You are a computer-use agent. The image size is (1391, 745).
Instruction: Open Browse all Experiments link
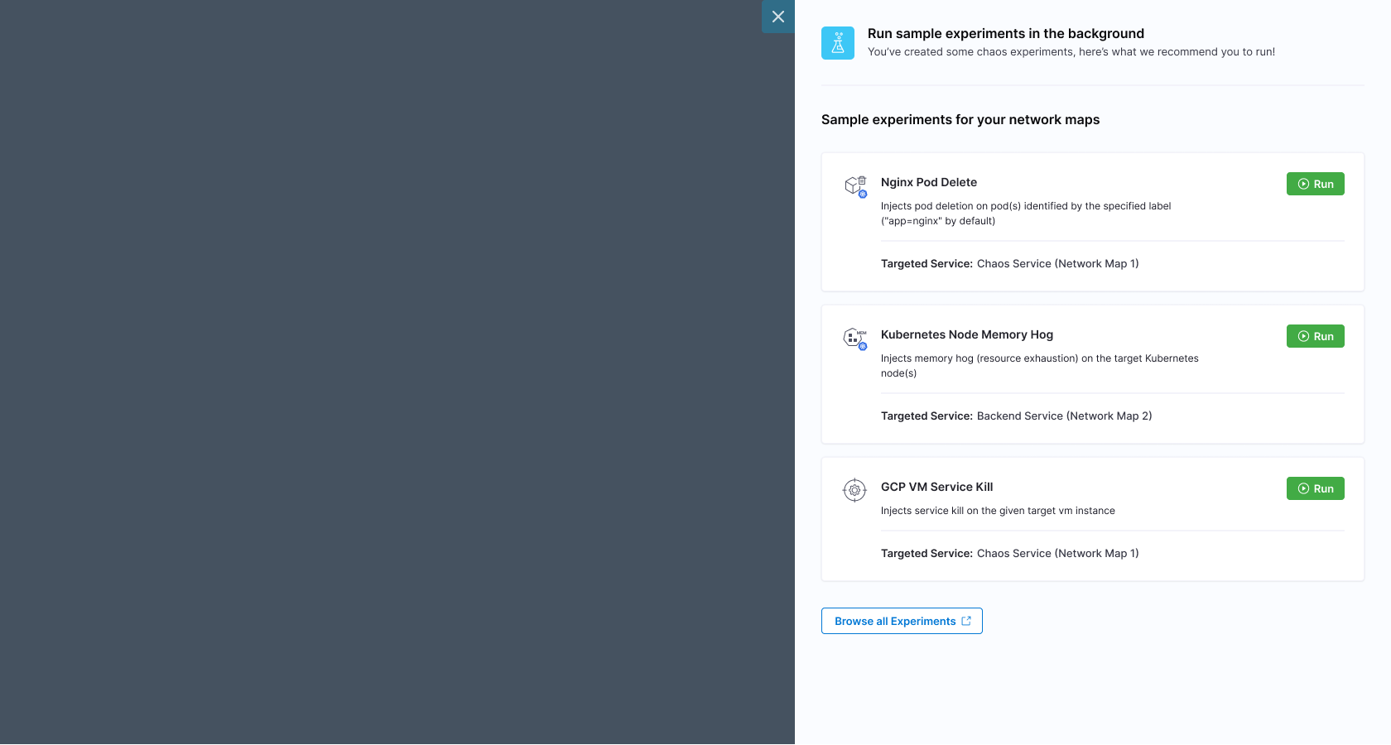tap(902, 621)
